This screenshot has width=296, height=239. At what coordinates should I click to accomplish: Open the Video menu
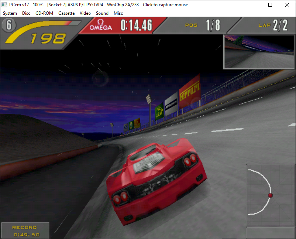point(85,13)
